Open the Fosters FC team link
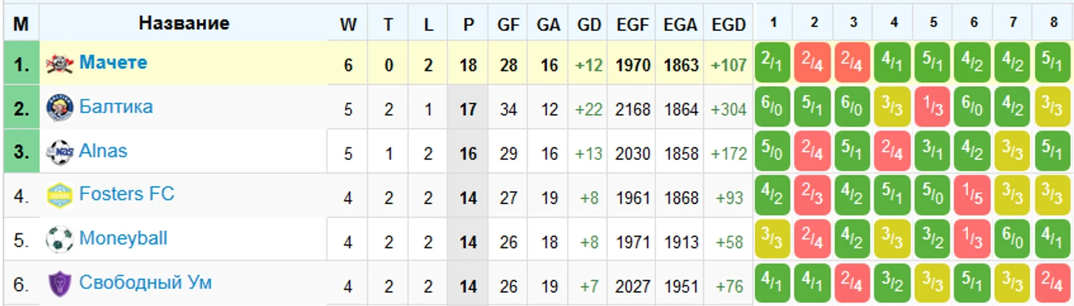This screenshot has width=1074, height=306. tap(127, 194)
